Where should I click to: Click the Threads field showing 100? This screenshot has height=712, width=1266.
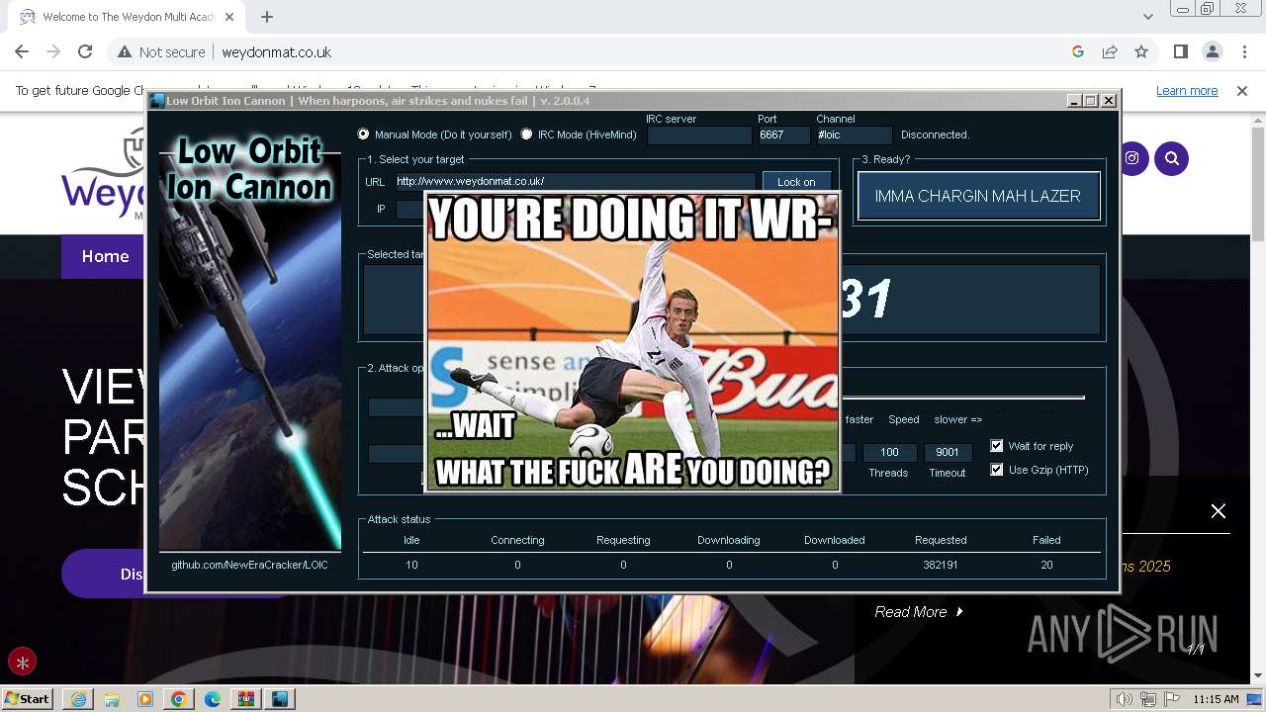[889, 452]
